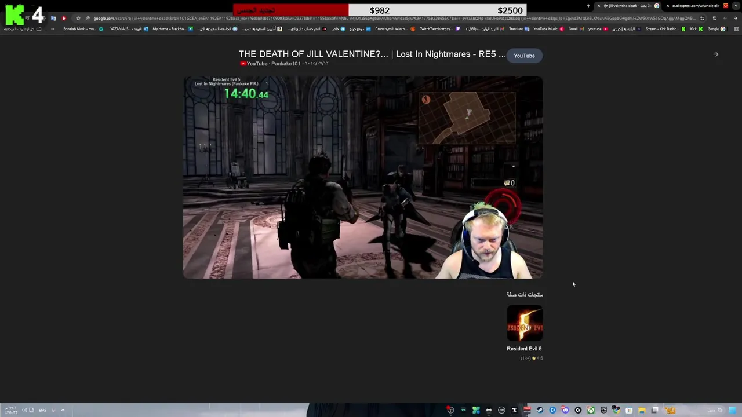This screenshot has height=417, width=742.
Task: Open the Death of Jill Valentine video title
Action: pos(372,54)
